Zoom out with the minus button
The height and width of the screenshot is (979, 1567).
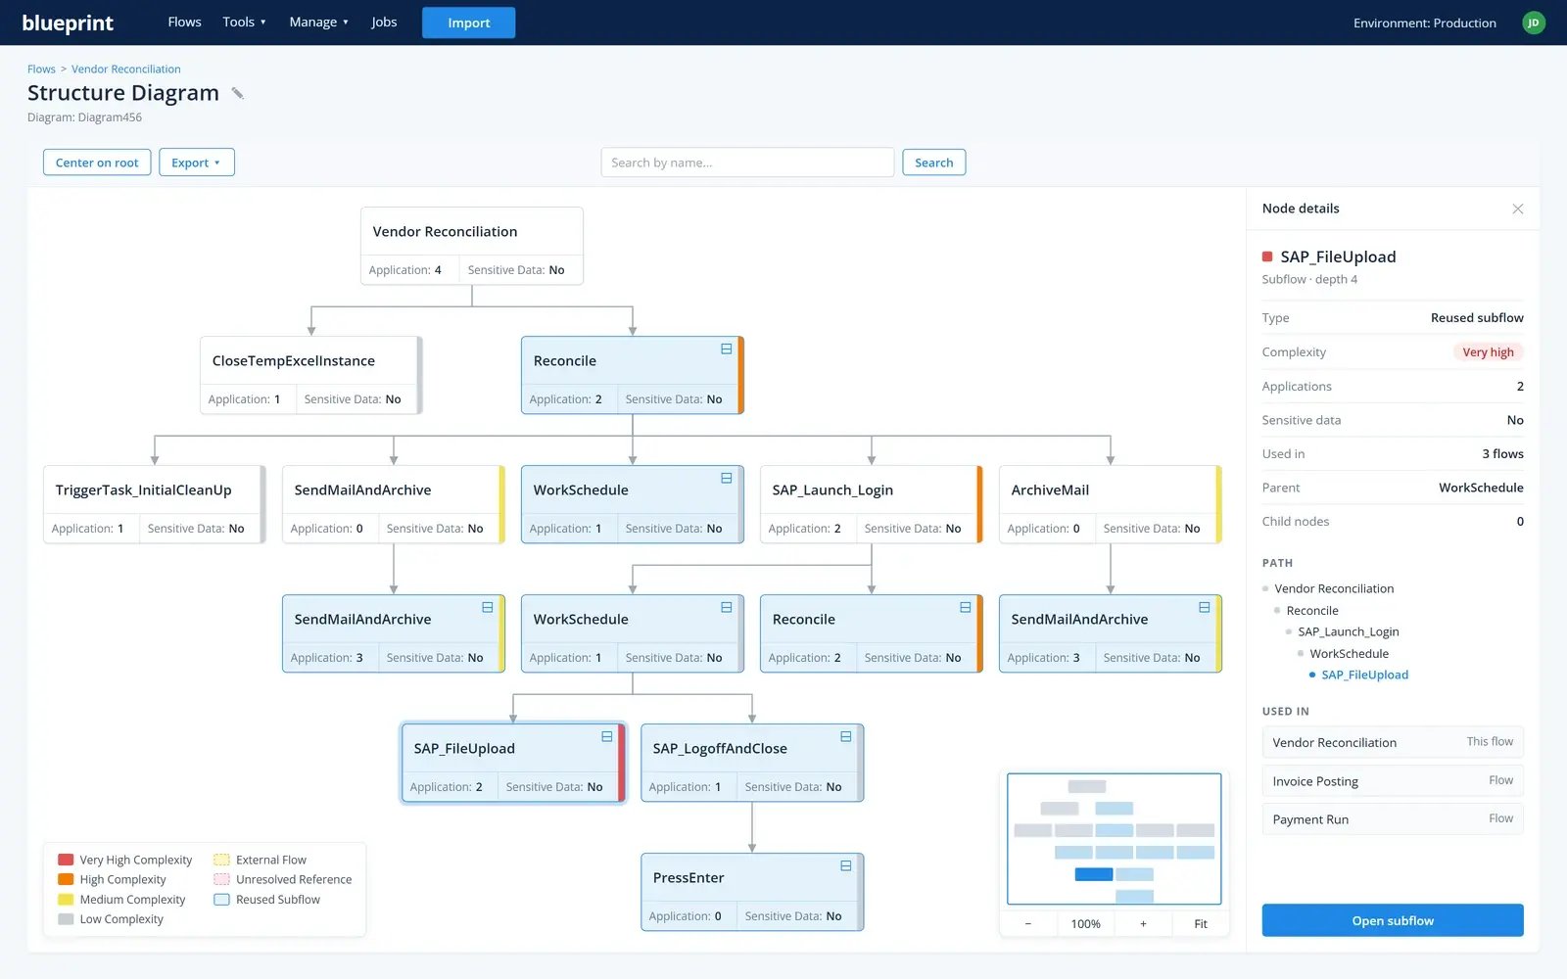coord(1028,924)
